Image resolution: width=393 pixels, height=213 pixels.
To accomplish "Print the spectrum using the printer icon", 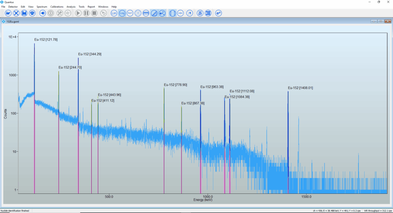I will 32,13.
